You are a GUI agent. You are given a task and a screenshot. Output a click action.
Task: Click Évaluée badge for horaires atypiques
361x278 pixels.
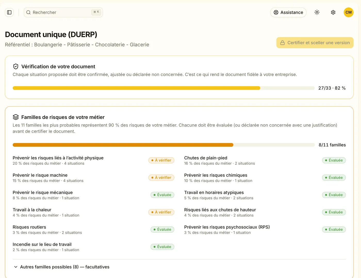click(x=334, y=195)
